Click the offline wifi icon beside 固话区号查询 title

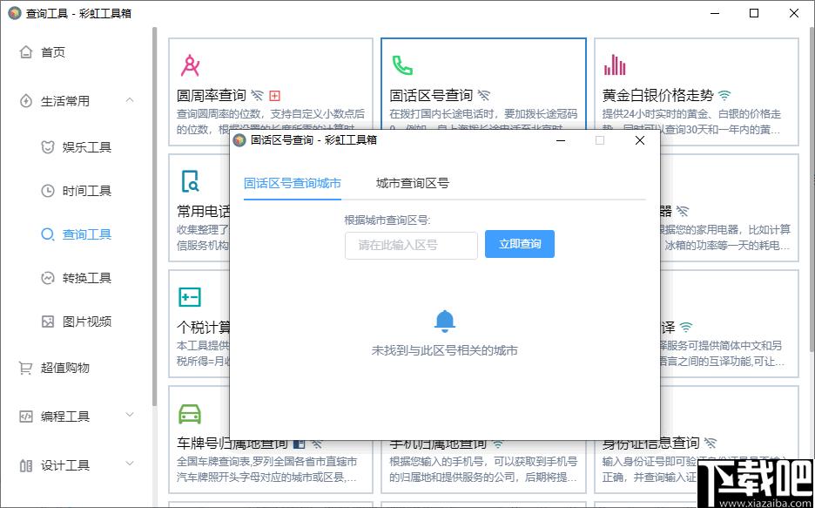(484, 95)
